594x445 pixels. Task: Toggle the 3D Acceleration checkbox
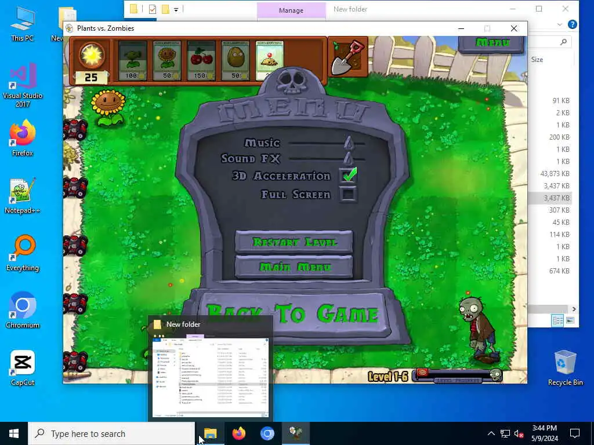(348, 176)
